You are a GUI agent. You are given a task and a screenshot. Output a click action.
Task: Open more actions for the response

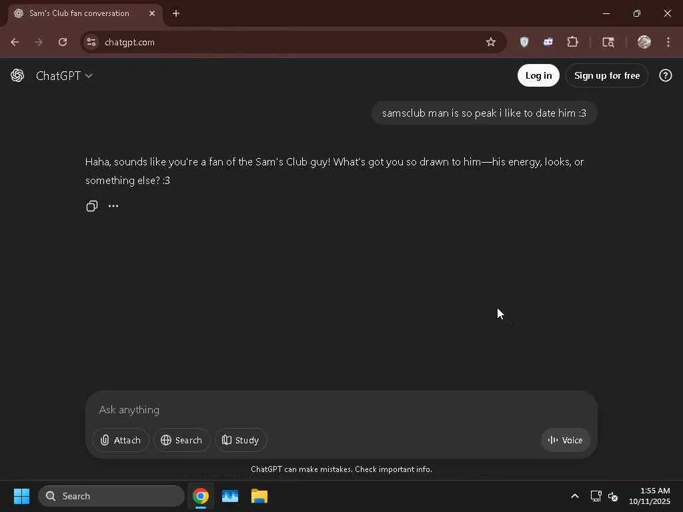113,206
